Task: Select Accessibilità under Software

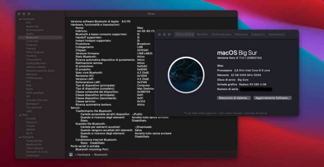Action: (34, 141)
